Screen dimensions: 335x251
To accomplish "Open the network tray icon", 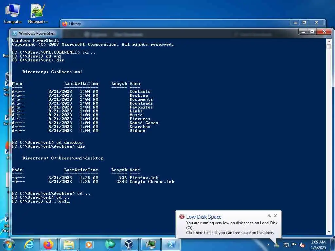I will pos(286,245).
